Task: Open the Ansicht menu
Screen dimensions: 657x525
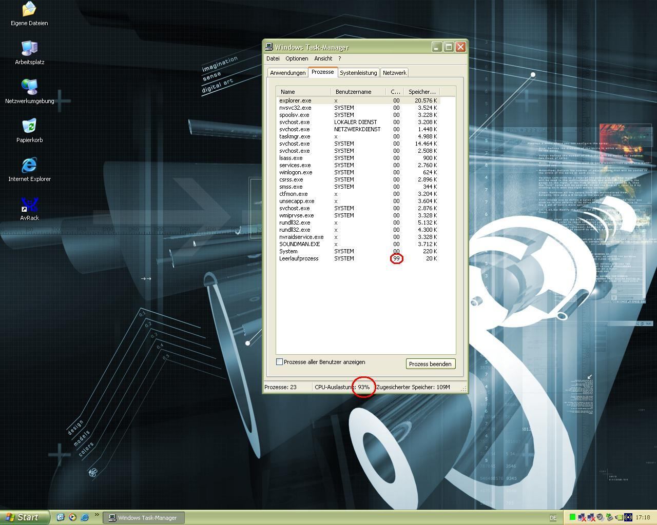Action: pyautogui.click(x=323, y=58)
